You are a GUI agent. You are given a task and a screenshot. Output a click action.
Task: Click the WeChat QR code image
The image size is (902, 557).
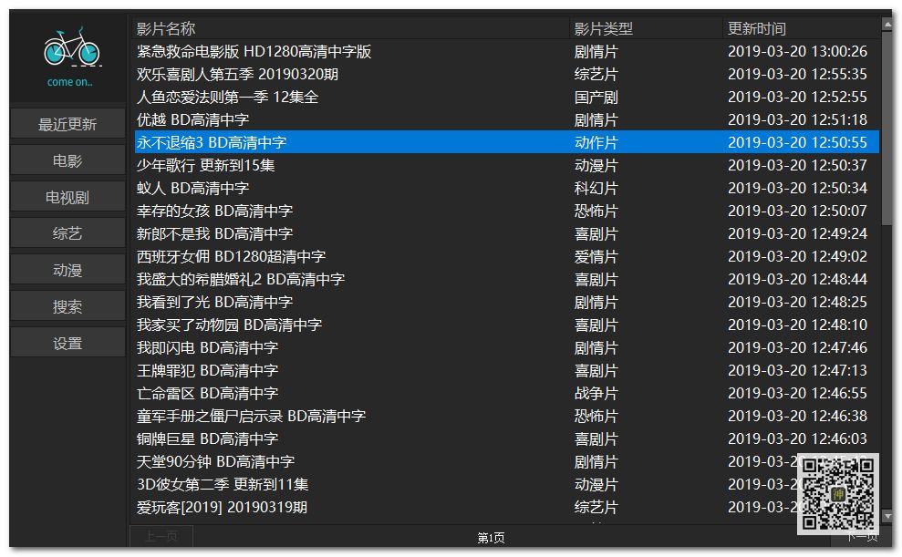click(839, 492)
